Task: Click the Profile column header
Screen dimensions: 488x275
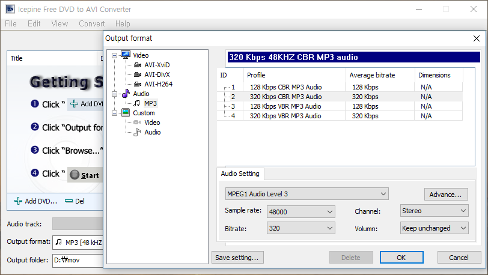Action: 294,75
